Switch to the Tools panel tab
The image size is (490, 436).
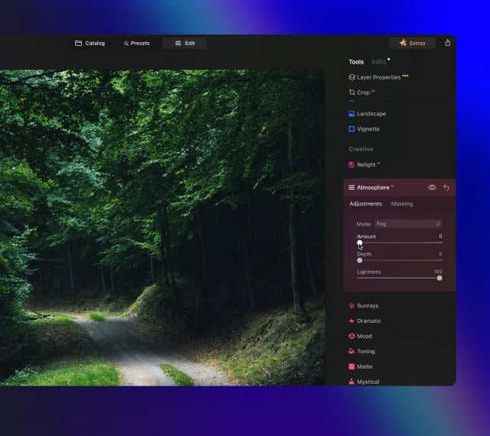coord(356,62)
